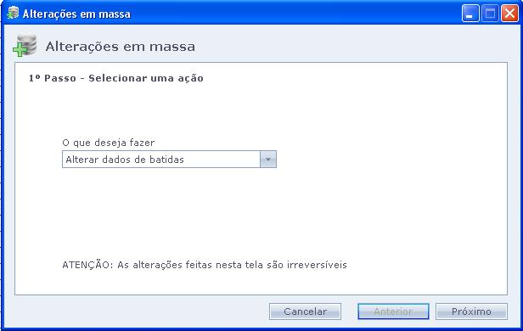523x331 pixels.
Task: Click the large database icon with green plus
Action: [25, 45]
